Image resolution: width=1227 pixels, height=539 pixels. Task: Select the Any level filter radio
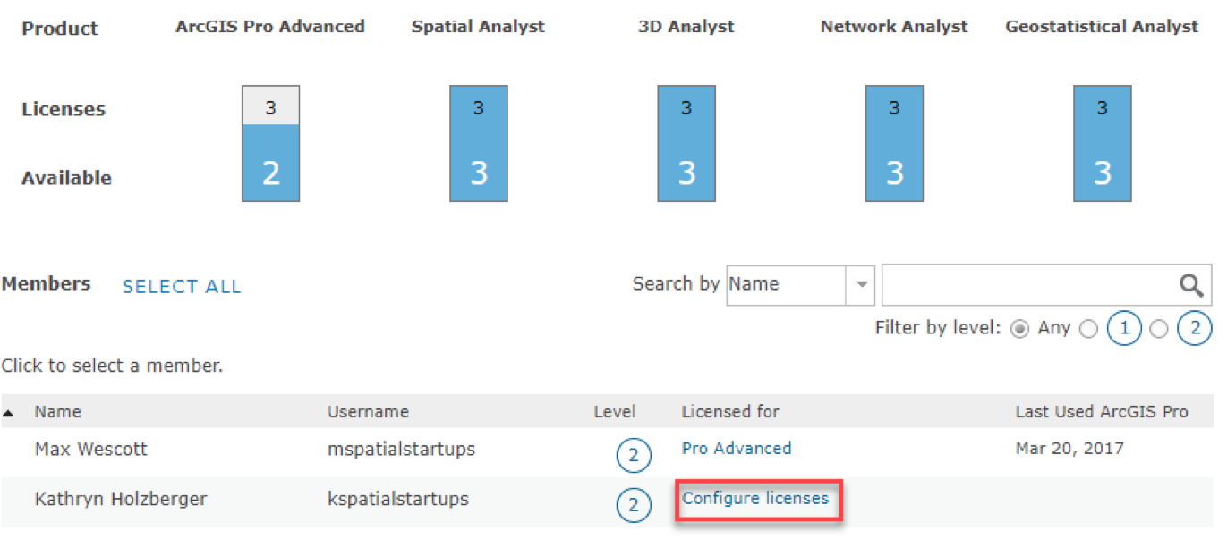(x=1018, y=329)
